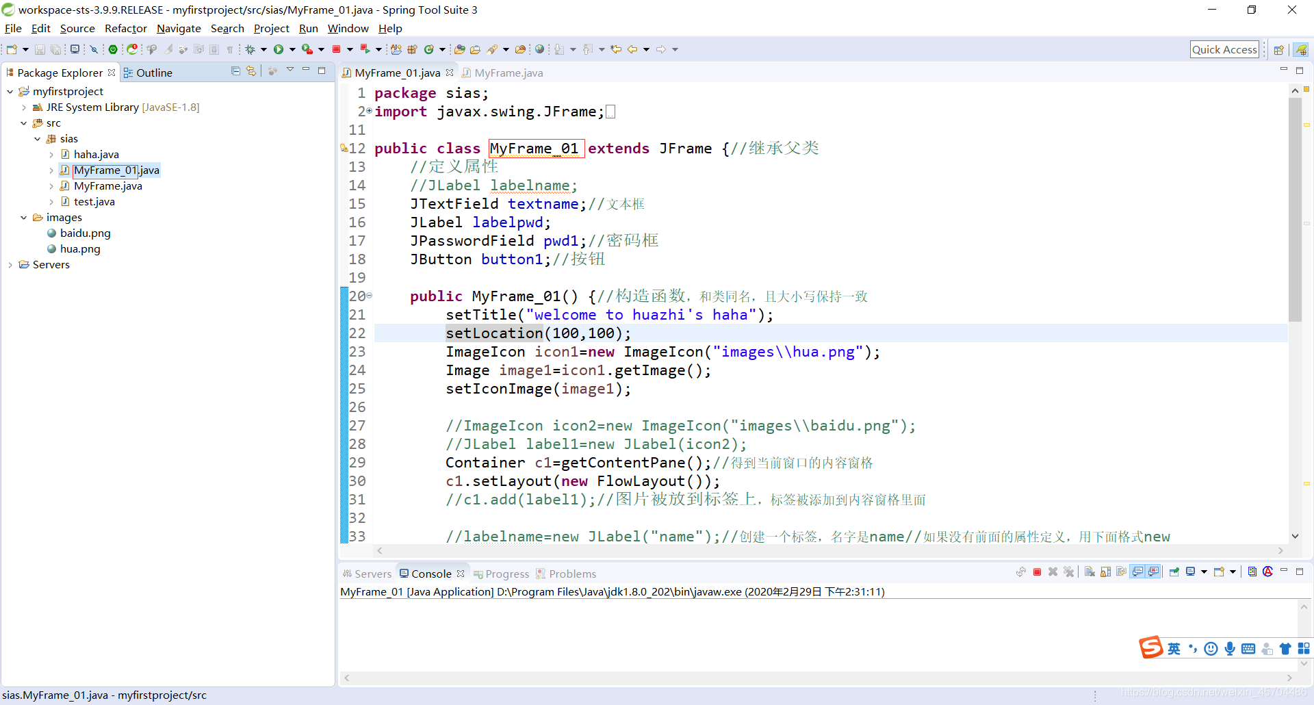Screen dimensions: 1314x705
Task: Terminate process in Console toolbar
Action: (x=1037, y=572)
